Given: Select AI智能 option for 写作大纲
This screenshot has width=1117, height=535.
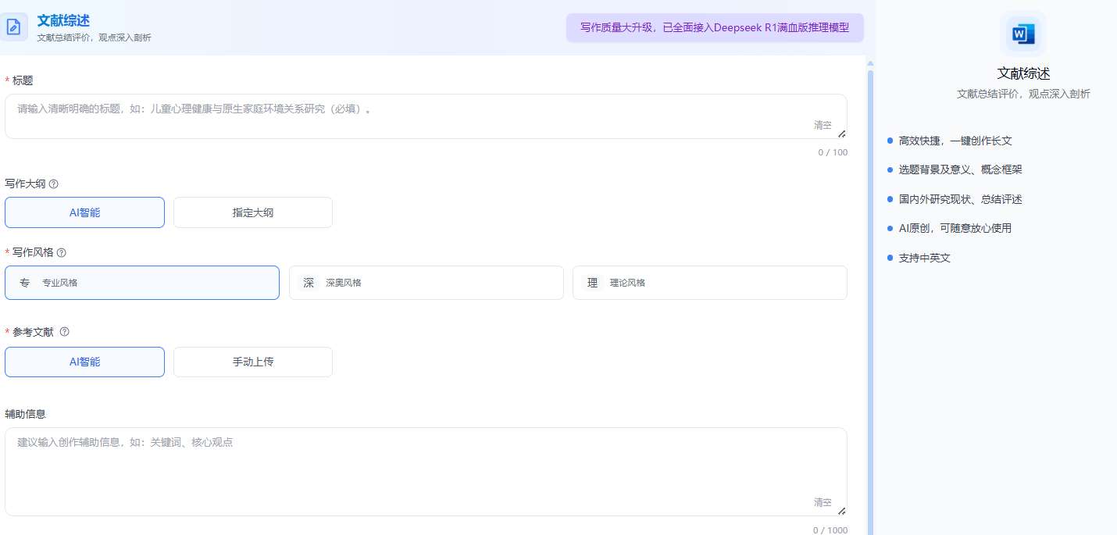Looking at the screenshot, I should point(84,212).
